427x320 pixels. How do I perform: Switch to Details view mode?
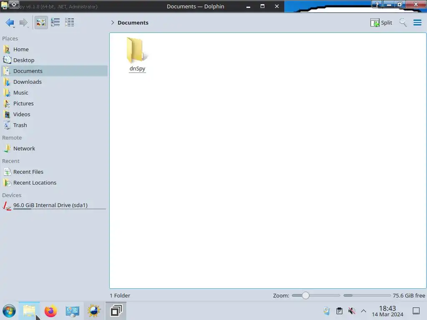(70, 22)
